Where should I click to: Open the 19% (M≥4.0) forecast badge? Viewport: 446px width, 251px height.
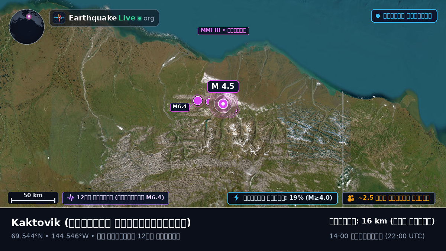[282, 198]
